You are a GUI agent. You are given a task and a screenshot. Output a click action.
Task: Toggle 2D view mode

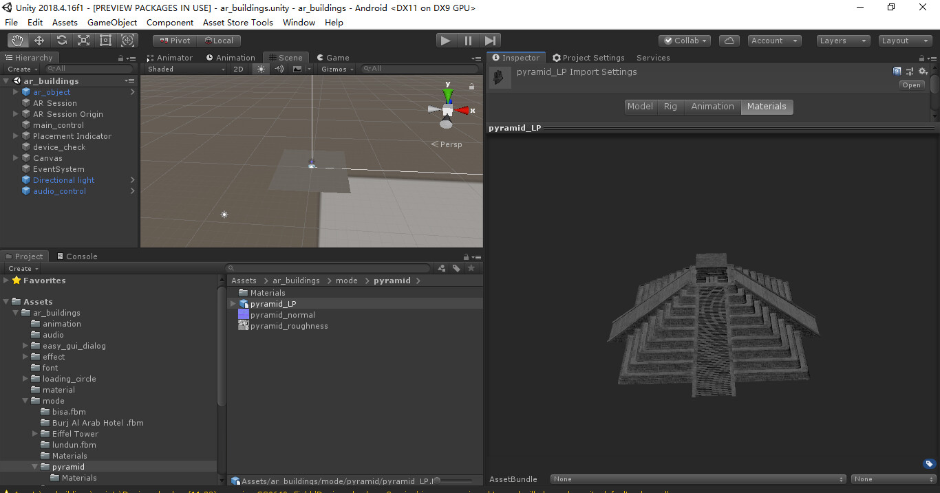[238, 69]
